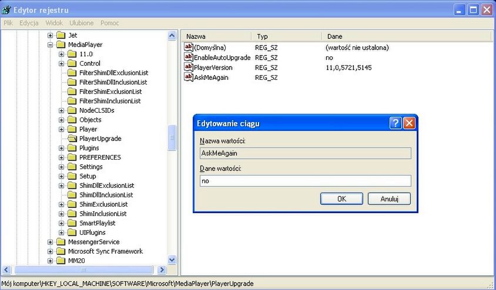Click the tree scroll down arrow

coord(172,260)
